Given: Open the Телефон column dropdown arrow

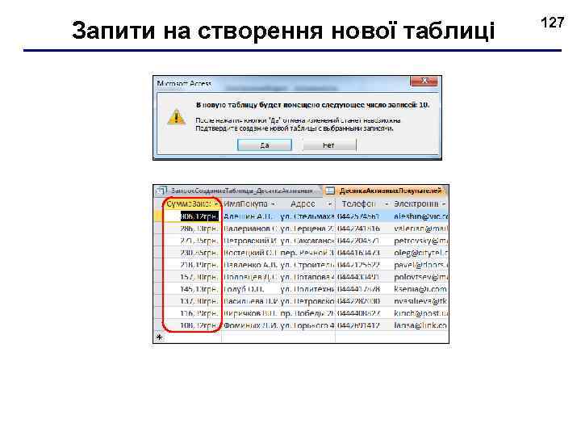Looking at the screenshot, I should tap(386, 204).
